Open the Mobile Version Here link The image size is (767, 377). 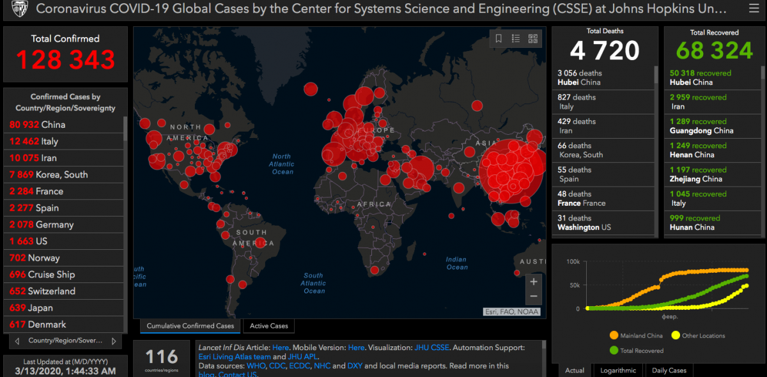click(356, 348)
